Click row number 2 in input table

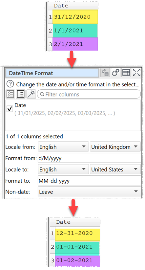pos(50,31)
